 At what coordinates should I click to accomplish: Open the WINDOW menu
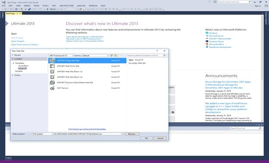(93, 6)
